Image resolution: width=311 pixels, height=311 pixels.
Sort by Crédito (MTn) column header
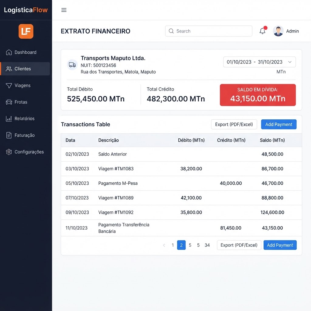click(231, 140)
